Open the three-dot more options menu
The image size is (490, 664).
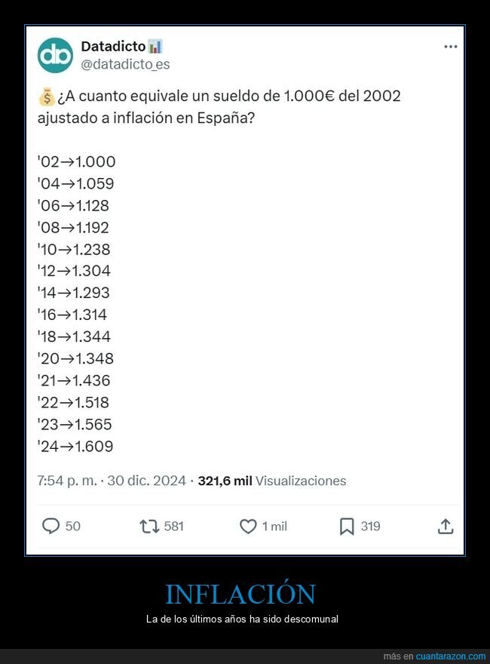click(451, 46)
